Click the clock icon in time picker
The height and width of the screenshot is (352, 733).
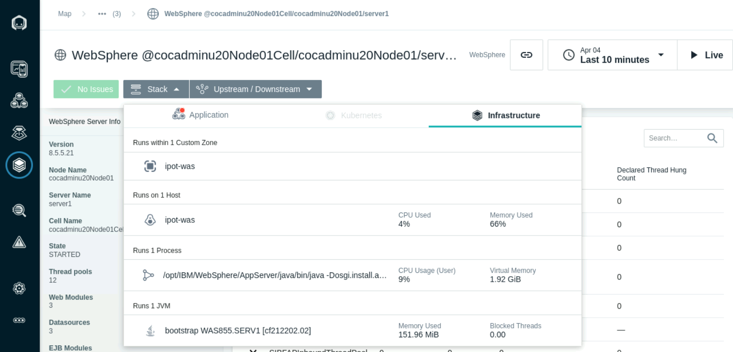[x=570, y=55]
